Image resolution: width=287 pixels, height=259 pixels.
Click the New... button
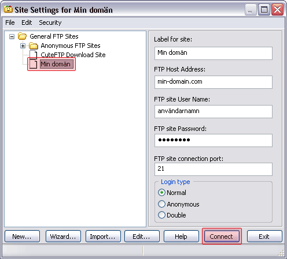[22, 237]
